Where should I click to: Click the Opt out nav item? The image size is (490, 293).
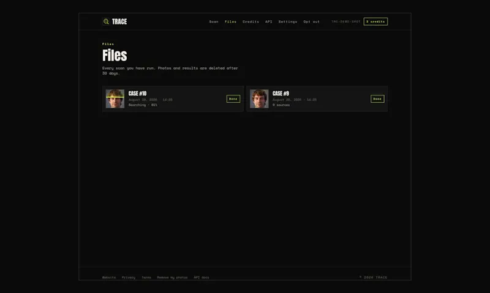coord(312,21)
